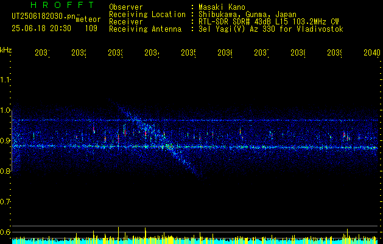
Task: Click the 2033 time axis marker
Action: [116, 52]
